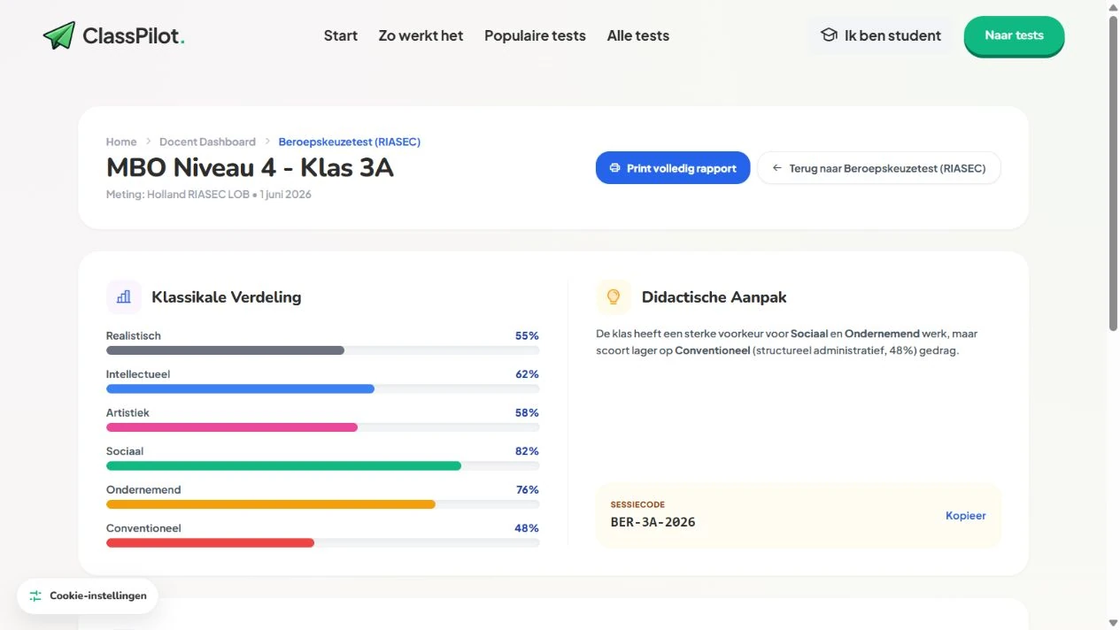Viewport: 1120px width, 630px height.
Task: Click the Ondernemend label above orange bar
Action: (143, 489)
